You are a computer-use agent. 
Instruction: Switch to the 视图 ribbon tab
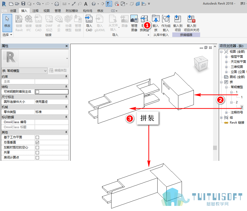click(x=46, y=11)
